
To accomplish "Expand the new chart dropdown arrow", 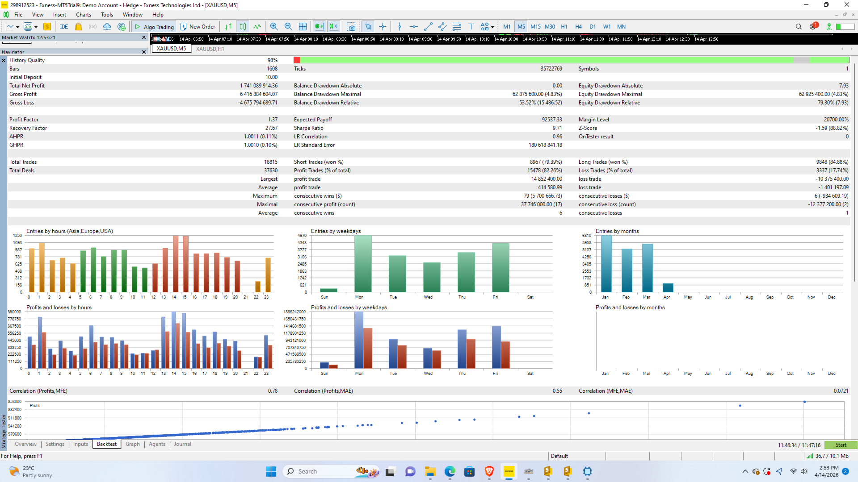I will (18, 27).
